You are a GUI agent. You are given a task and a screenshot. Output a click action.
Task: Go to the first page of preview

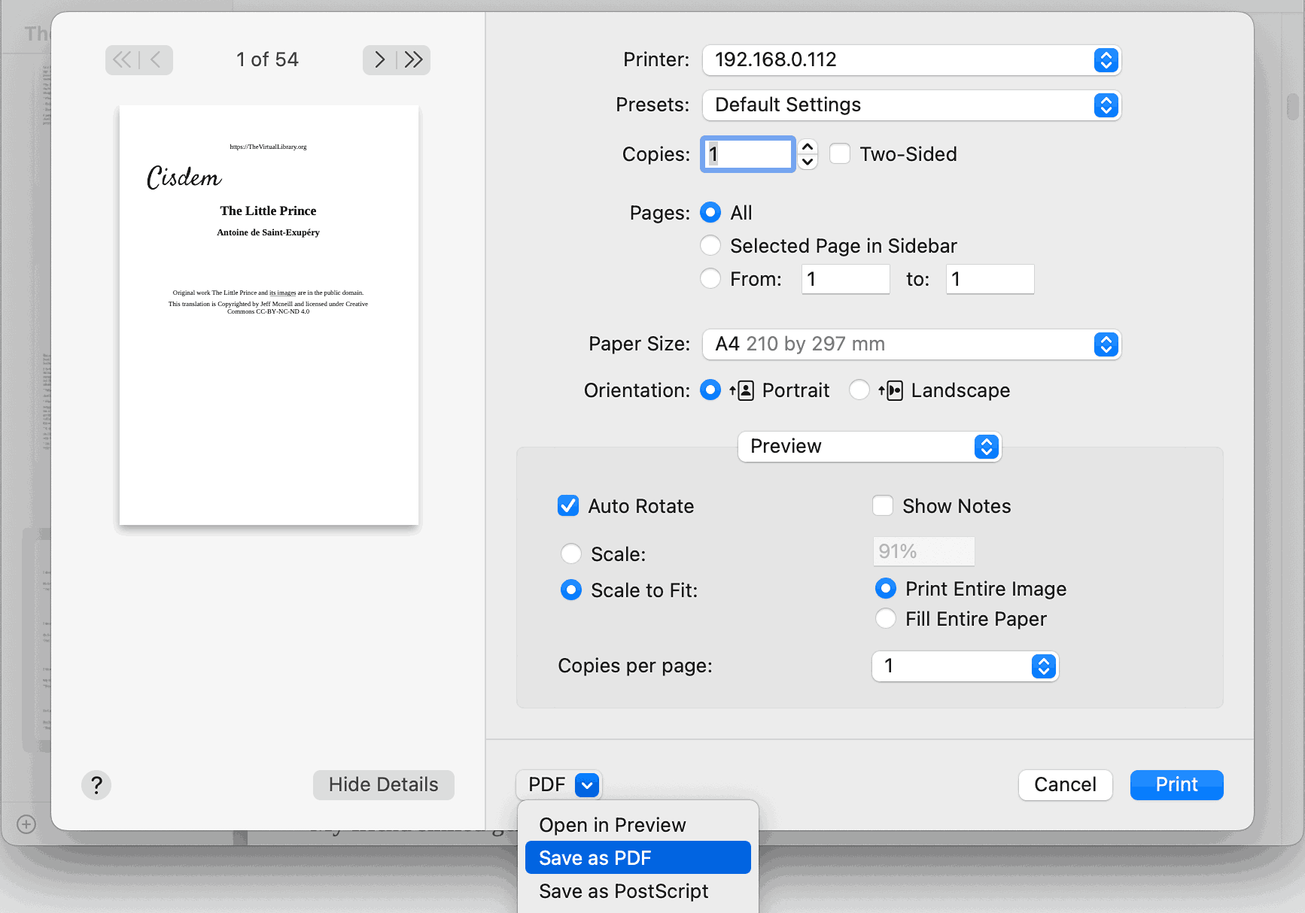(x=122, y=59)
